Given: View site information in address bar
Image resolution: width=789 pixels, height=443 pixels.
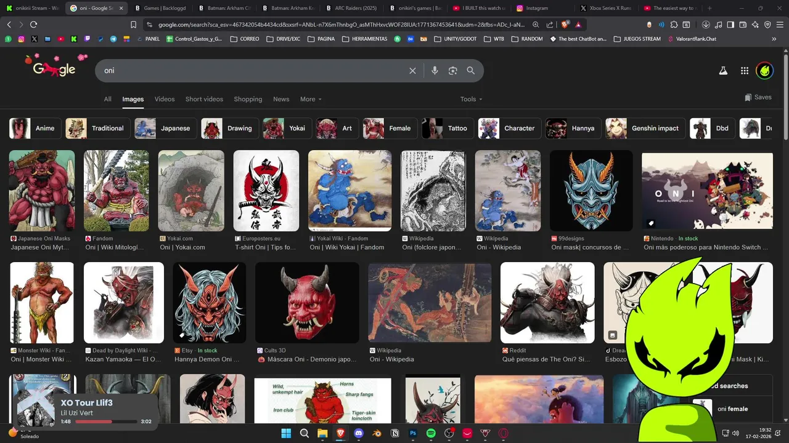Looking at the screenshot, I should (x=150, y=25).
